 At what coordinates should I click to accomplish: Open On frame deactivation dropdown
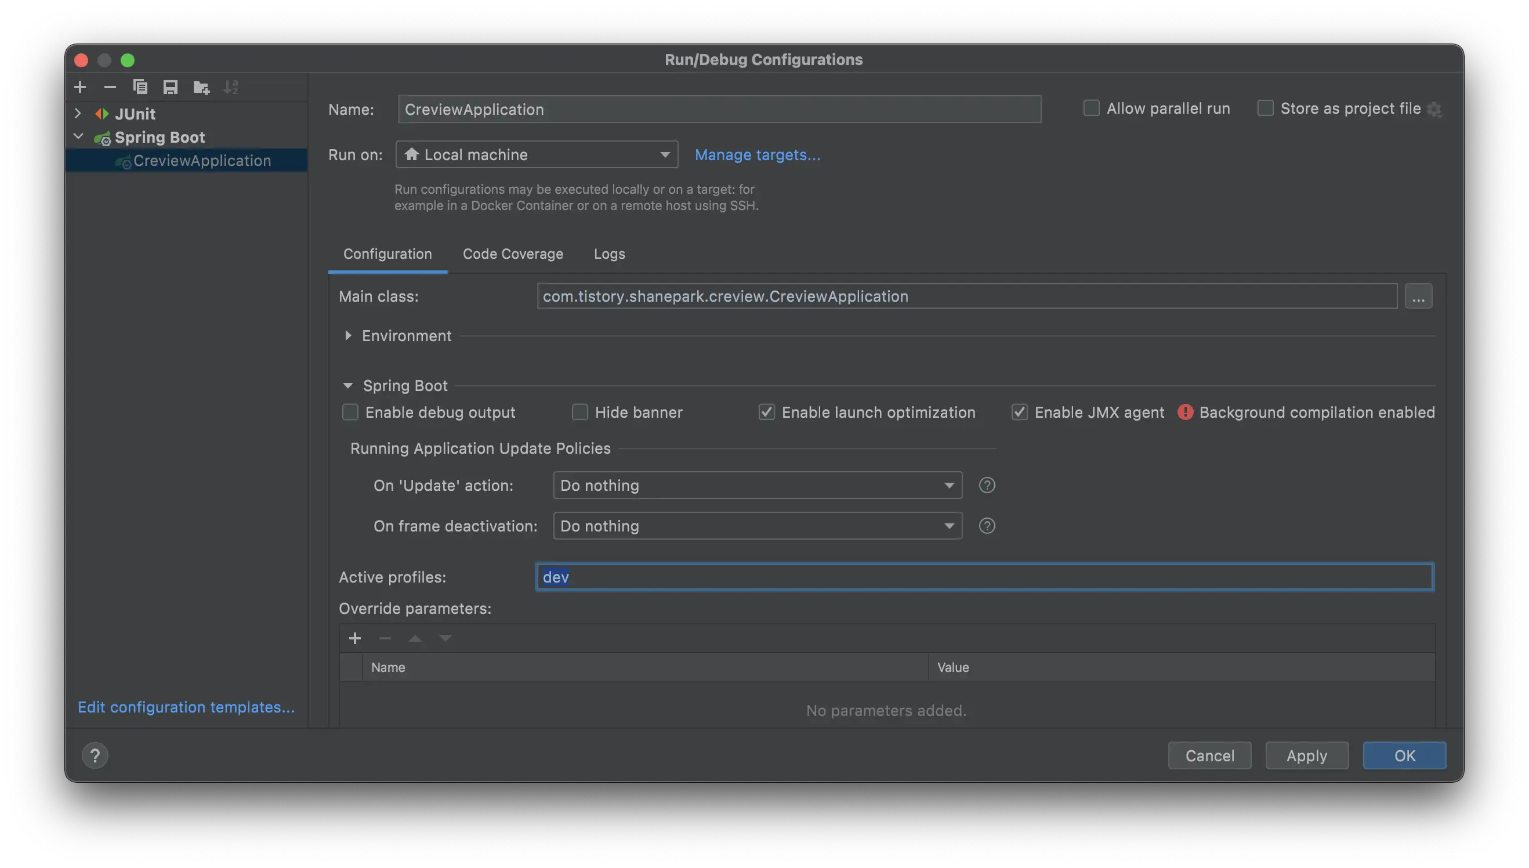click(757, 526)
